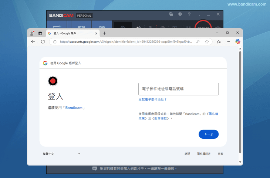Click the Google logo in sign-in header
Screen dimensions: 270x178
pyautogui.click(x=45, y=63)
